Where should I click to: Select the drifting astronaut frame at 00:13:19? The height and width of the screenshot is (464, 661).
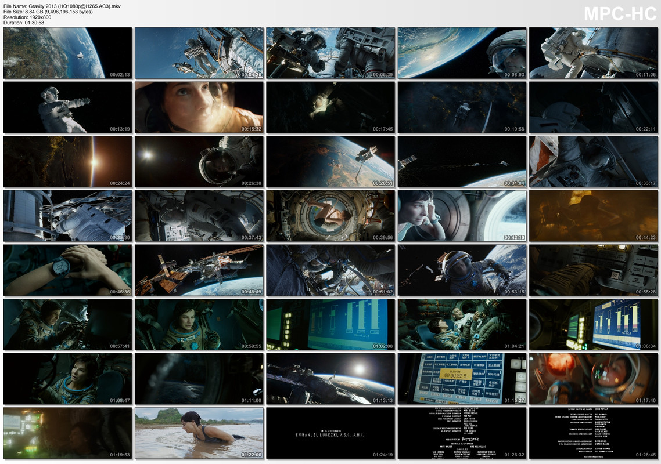click(67, 107)
